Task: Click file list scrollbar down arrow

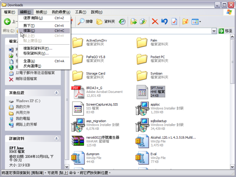Action: pos(232,167)
